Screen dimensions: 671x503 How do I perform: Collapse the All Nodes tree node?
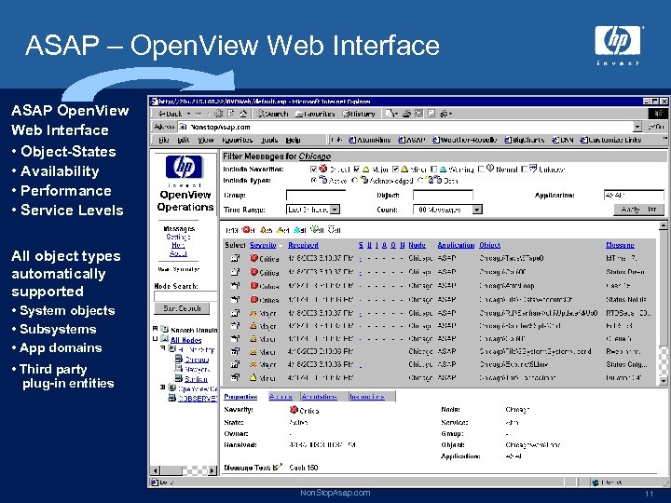pos(156,339)
